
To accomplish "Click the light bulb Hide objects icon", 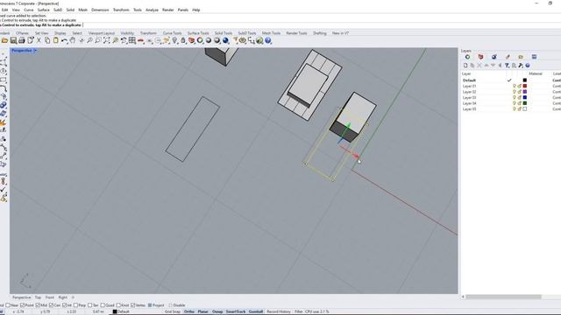I will (174, 41).
